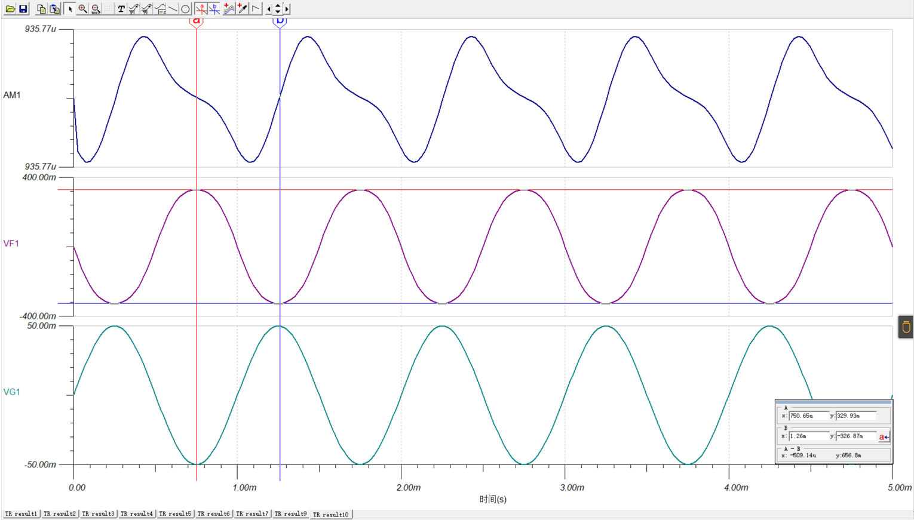This screenshot has height=520, width=914.
Task: Click the red a-arrow button in cursor panel
Action: pos(884,436)
